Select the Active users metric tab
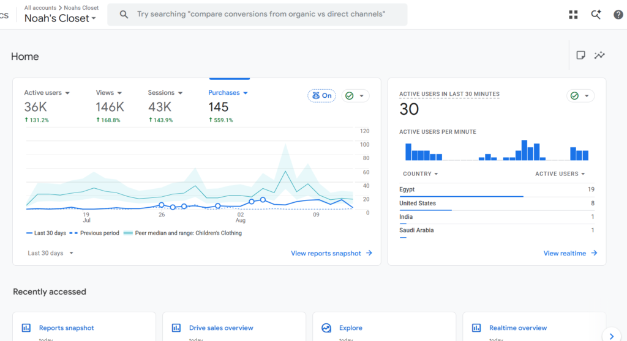The width and height of the screenshot is (627, 341). [x=47, y=93]
